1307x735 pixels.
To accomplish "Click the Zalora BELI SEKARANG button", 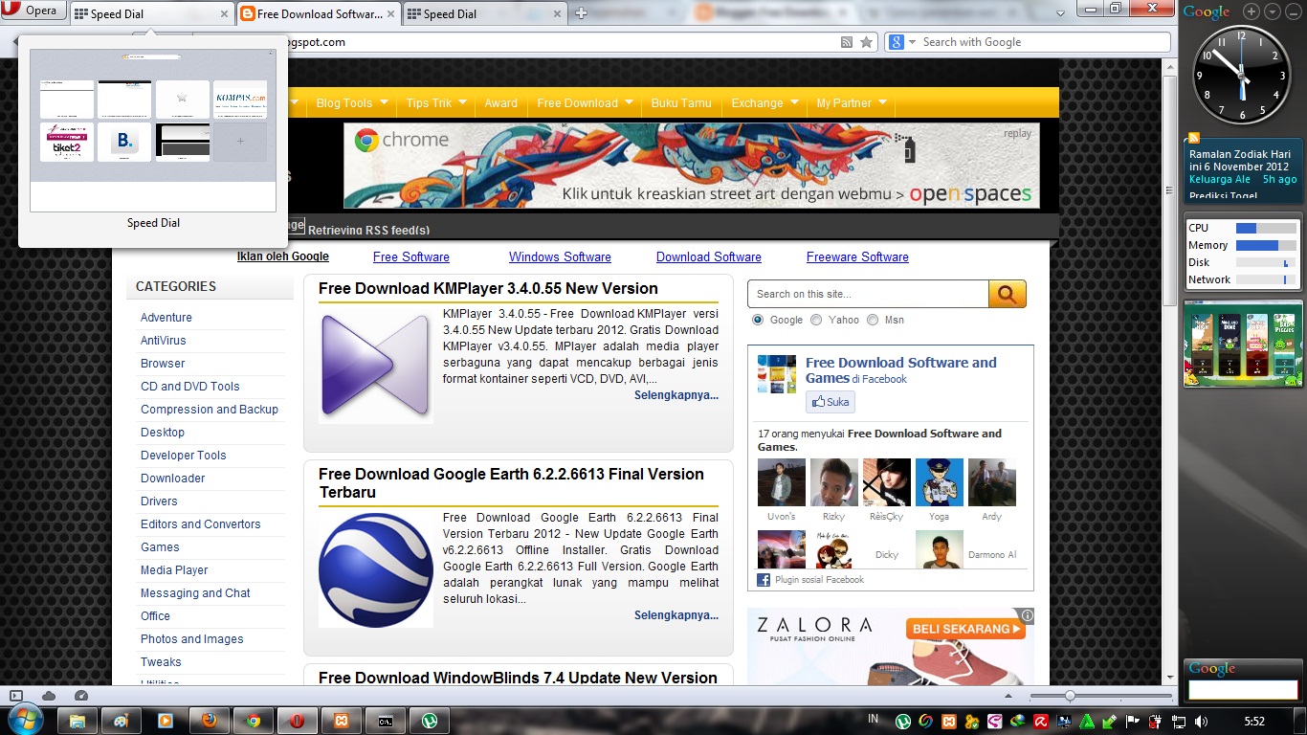I will (x=965, y=629).
